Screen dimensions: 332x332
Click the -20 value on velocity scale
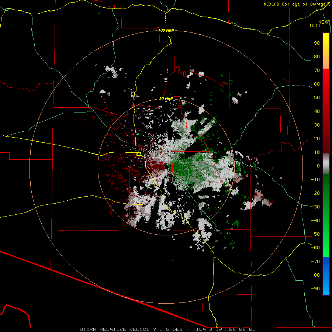pyautogui.click(x=315, y=193)
